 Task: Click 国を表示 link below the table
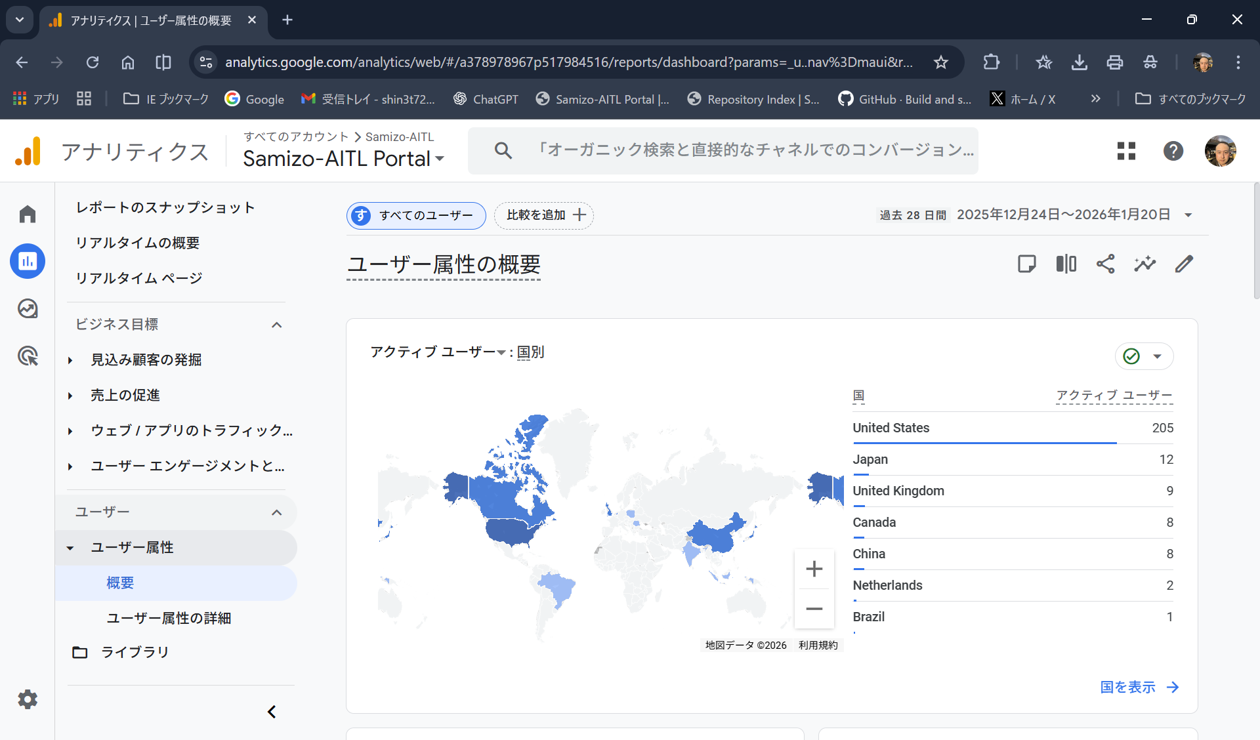[x=1127, y=687]
